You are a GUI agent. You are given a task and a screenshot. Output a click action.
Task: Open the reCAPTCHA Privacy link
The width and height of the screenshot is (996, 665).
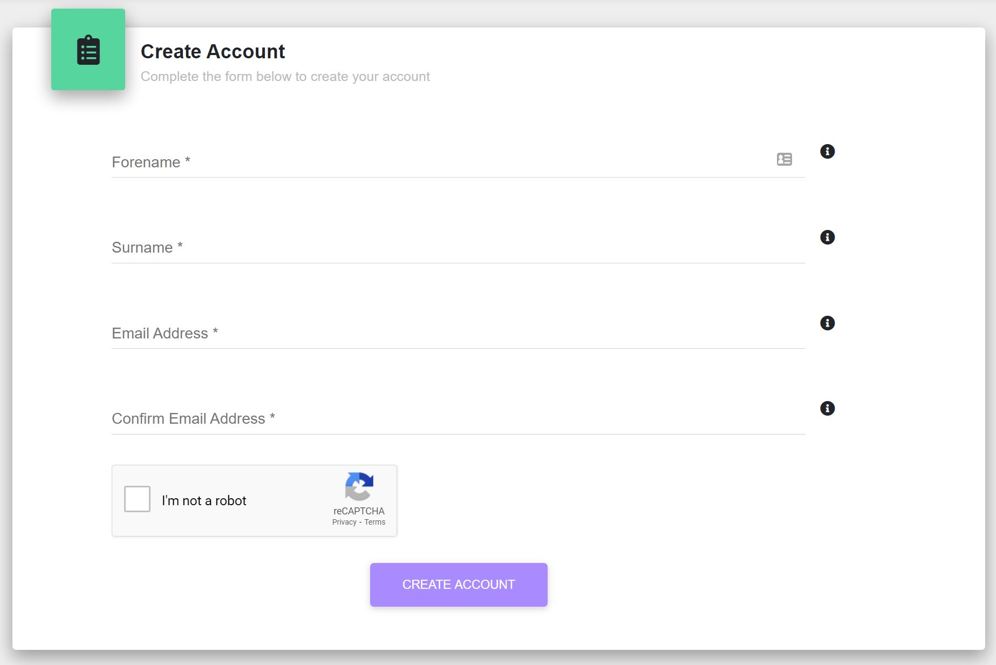344,522
